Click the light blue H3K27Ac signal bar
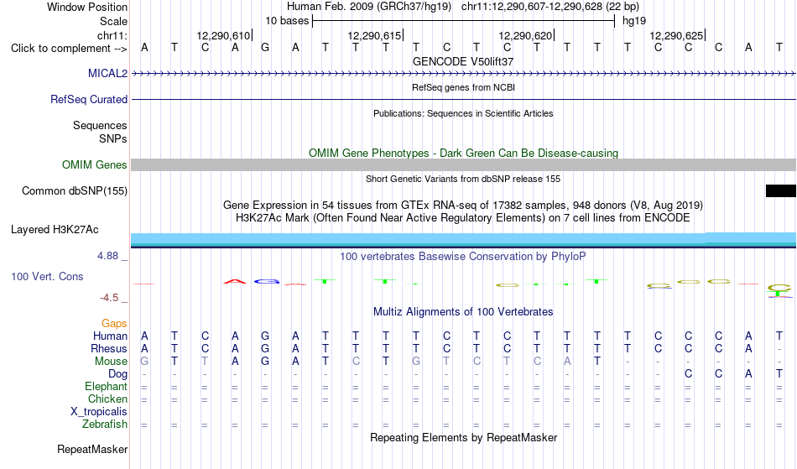Screen dimensions: 797x469 [x=463, y=239]
